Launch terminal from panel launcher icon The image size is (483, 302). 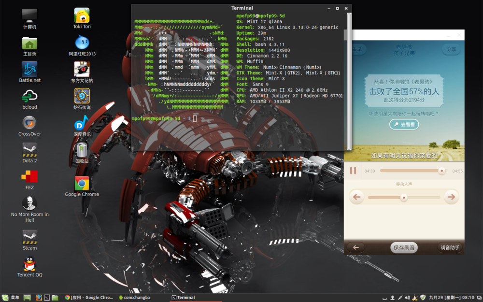47,298
